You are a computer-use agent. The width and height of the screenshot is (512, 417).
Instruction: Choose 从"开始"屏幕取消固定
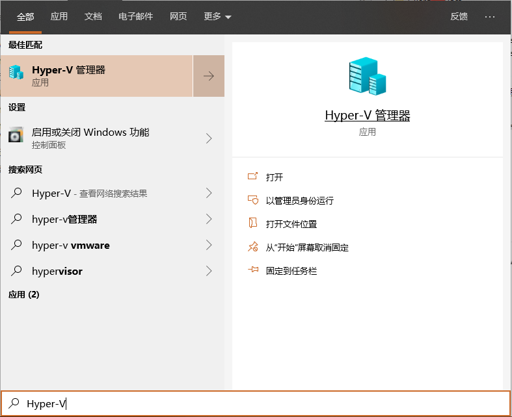(307, 247)
